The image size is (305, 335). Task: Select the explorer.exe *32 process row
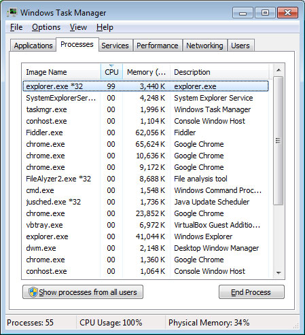tap(145, 86)
